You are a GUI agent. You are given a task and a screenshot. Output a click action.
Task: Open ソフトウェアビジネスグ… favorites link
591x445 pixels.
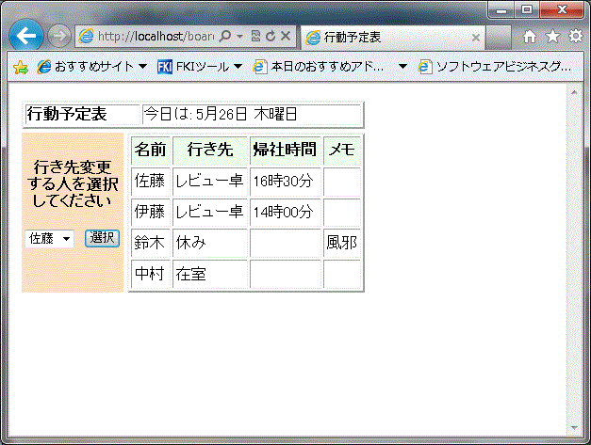(x=495, y=67)
